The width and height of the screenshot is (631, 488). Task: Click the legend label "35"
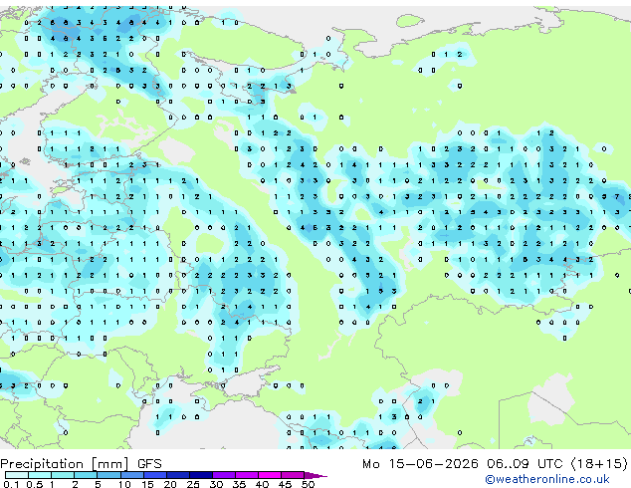tap(239, 484)
